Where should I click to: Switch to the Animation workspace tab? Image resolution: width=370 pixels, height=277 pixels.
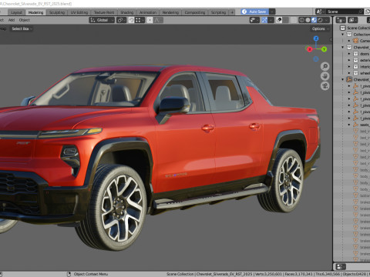(148, 12)
